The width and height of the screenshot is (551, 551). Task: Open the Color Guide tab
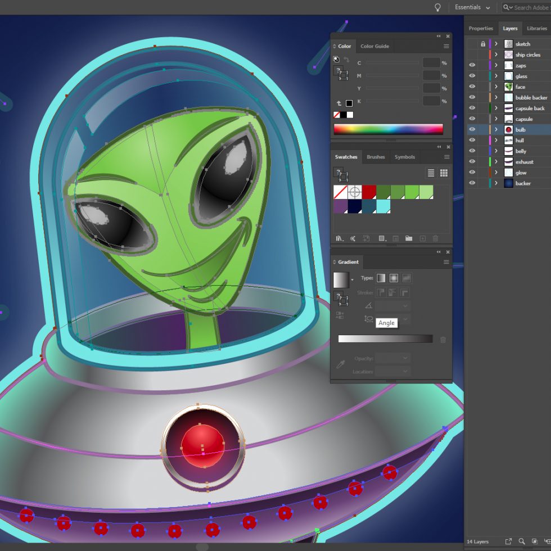click(x=375, y=46)
